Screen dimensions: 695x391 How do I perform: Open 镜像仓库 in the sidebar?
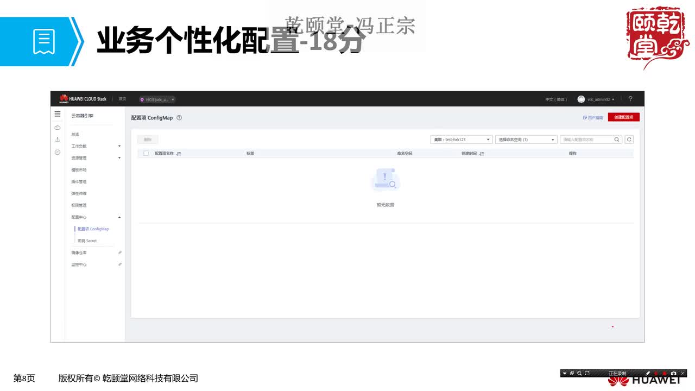[79, 253]
